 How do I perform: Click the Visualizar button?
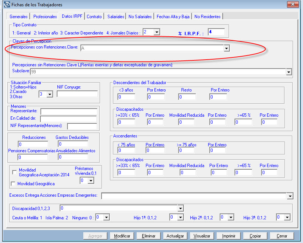coord(202,236)
